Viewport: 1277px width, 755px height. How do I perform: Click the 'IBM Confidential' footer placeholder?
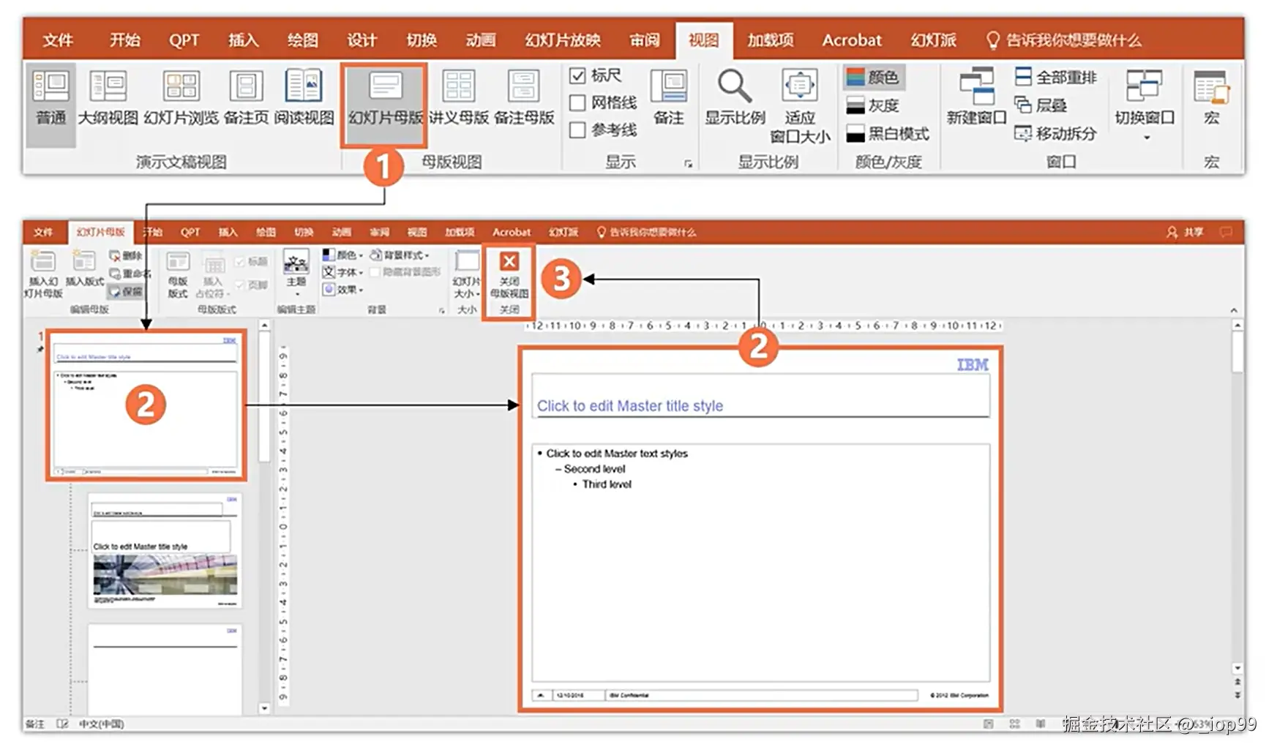click(762, 695)
